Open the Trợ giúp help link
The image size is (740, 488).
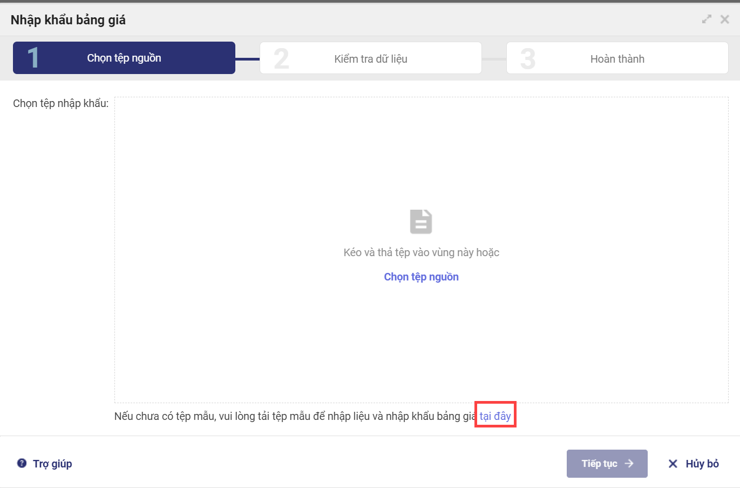52,464
